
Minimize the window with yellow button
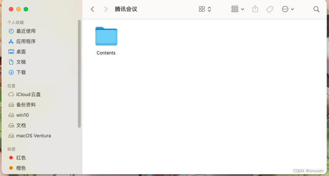(18, 9)
